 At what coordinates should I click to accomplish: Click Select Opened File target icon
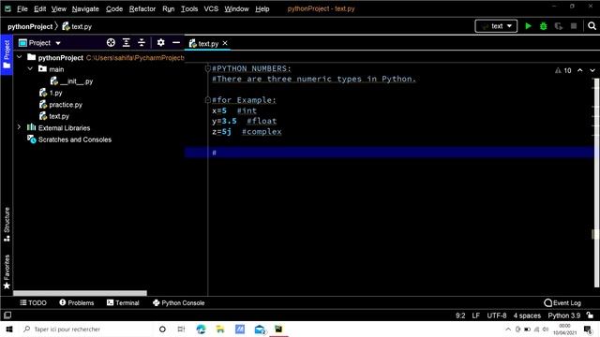(x=111, y=42)
